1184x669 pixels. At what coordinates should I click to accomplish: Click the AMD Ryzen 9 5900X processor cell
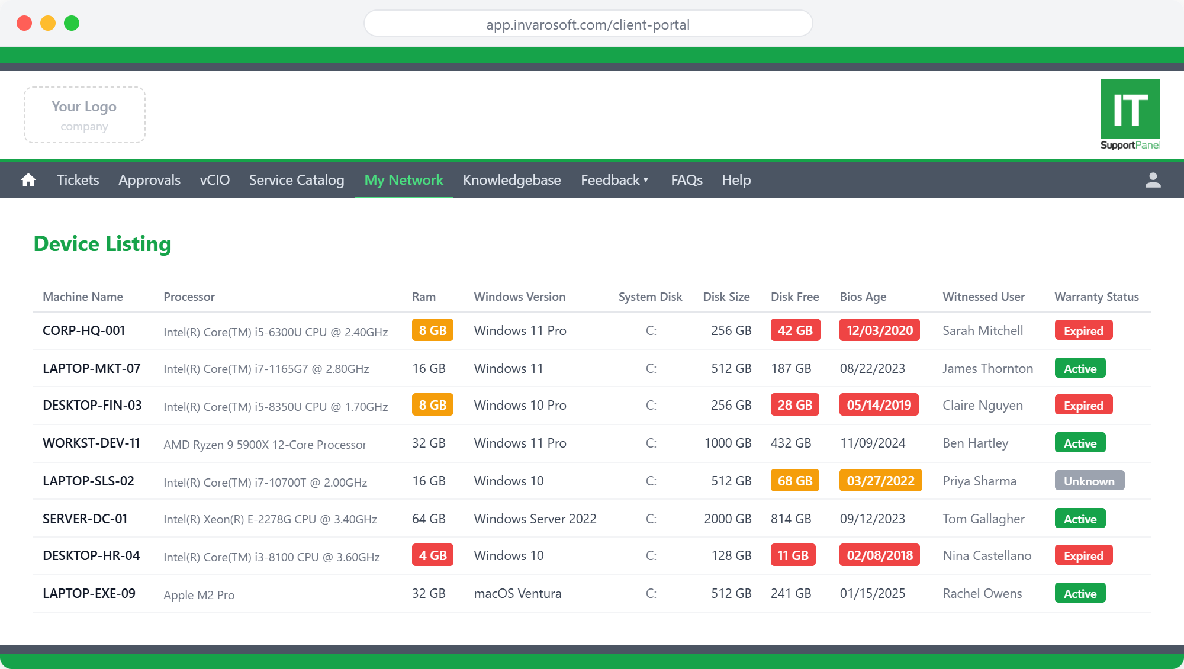pyautogui.click(x=265, y=445)
